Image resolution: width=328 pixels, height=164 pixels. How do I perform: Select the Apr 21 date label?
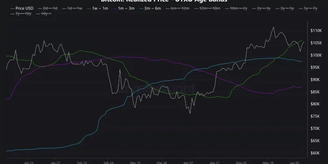coord(215,163)
